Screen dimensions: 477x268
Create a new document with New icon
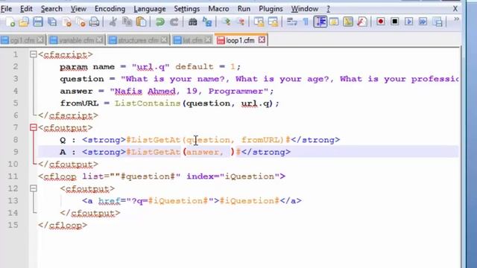click(x=10, y=22)
